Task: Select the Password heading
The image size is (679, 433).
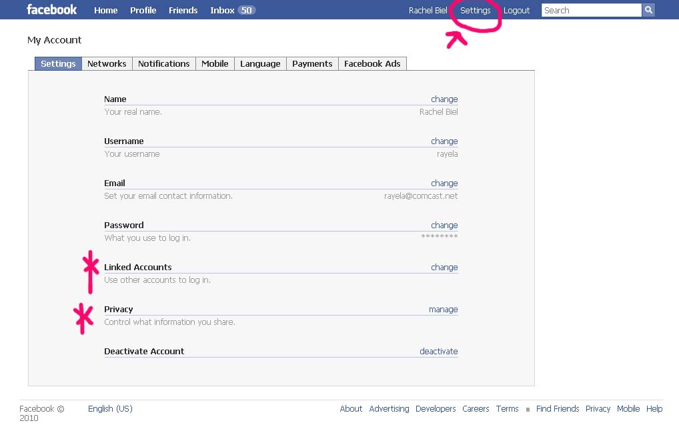Action: (124, 225)
